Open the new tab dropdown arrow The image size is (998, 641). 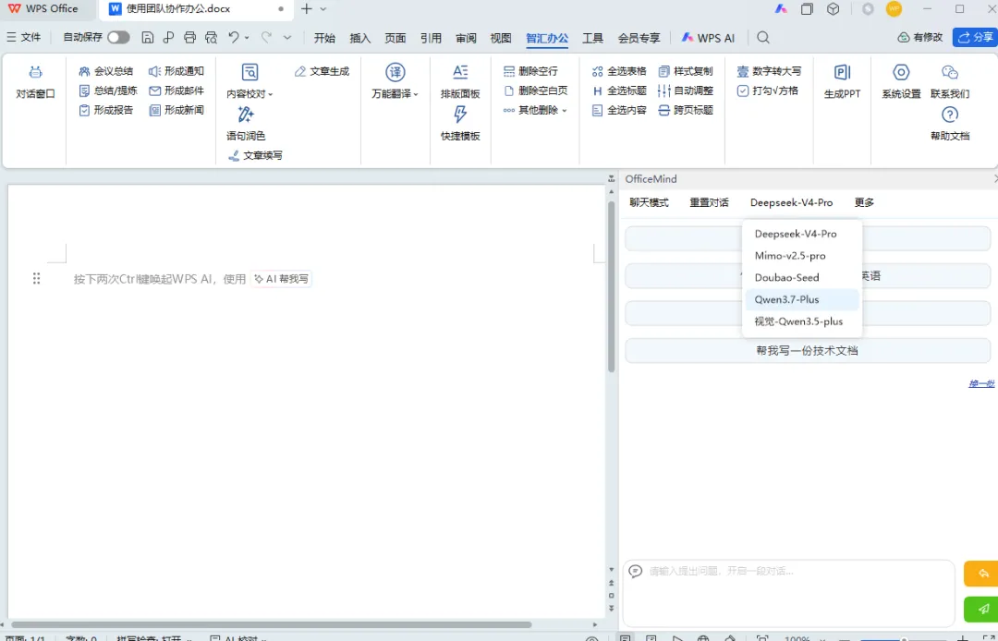pos(323,9)
